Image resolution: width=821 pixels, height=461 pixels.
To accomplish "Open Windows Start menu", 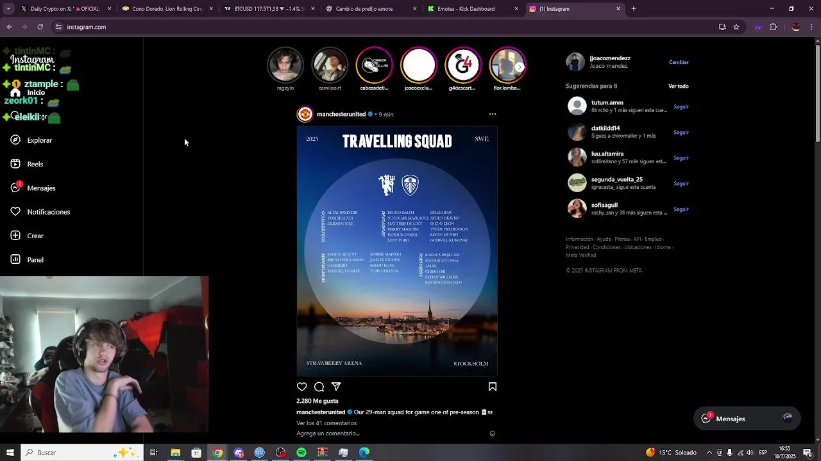I will pyautogui.click(x=10, y=453).
